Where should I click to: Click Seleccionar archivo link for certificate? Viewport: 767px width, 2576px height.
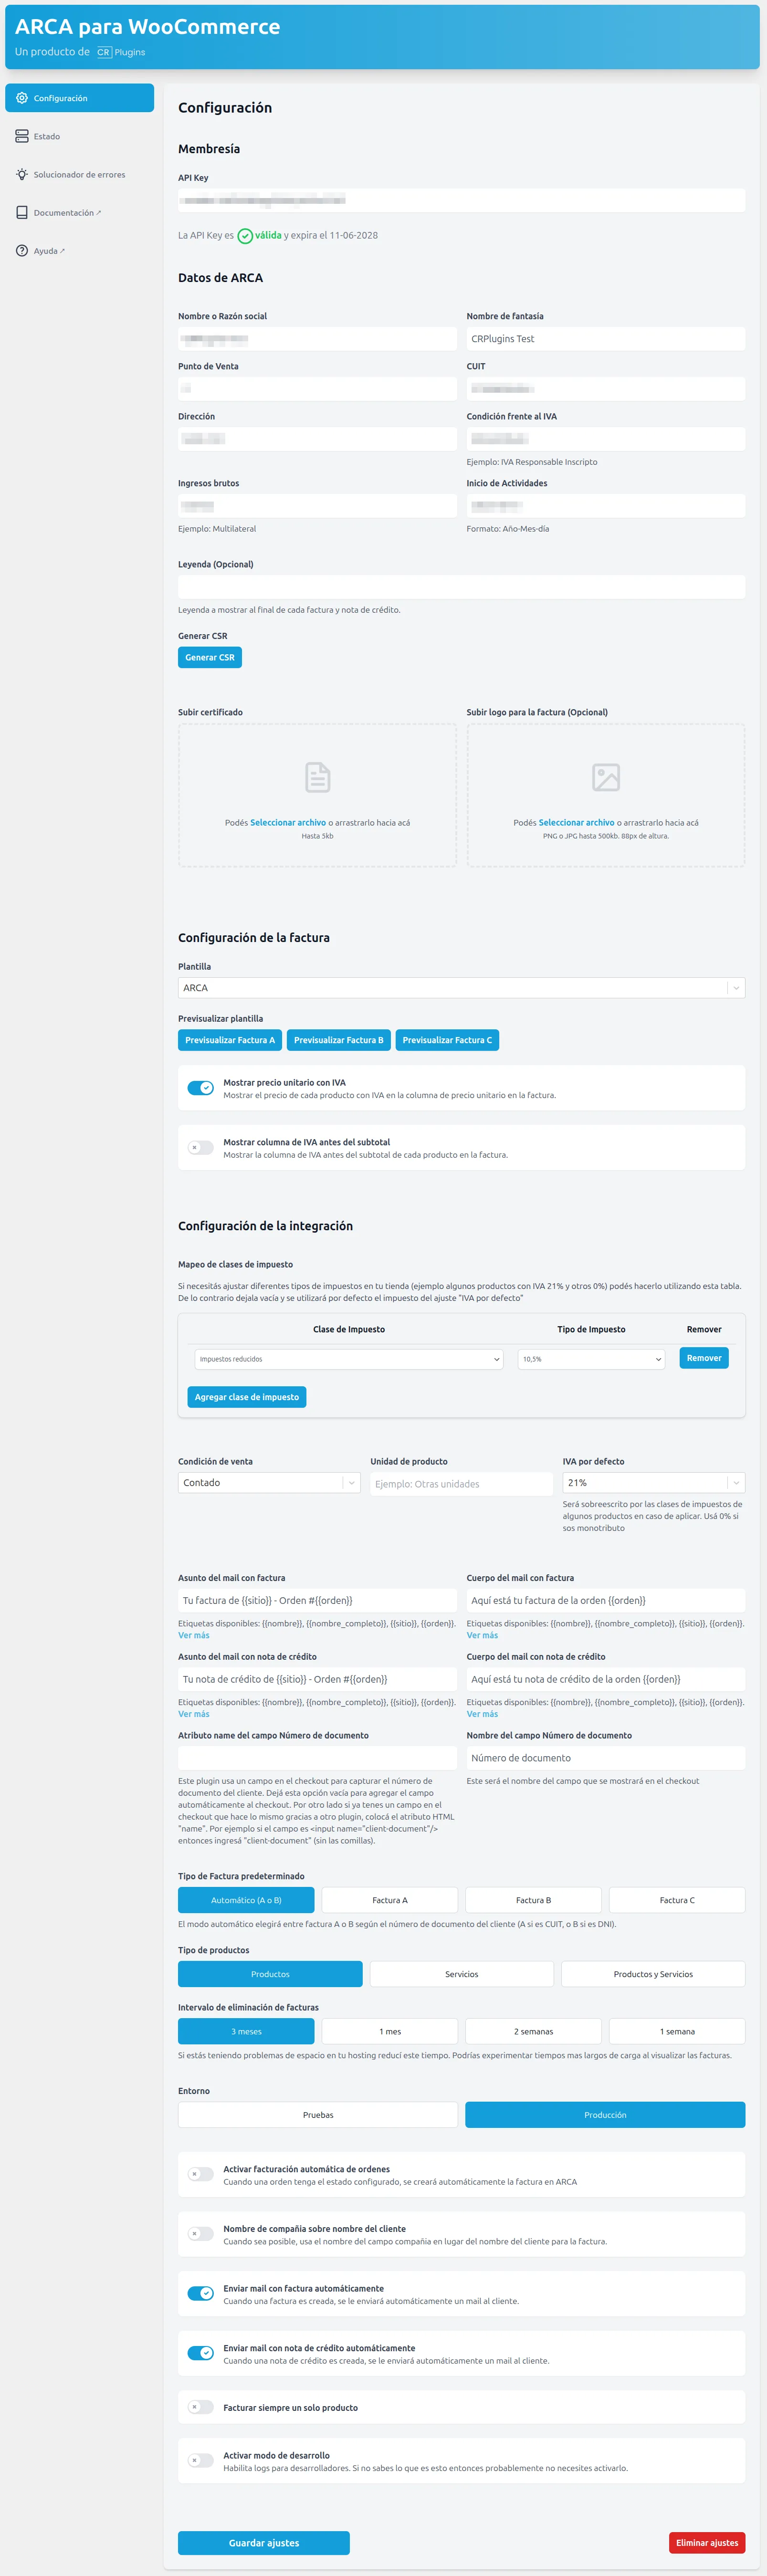(x=288, y=822)
